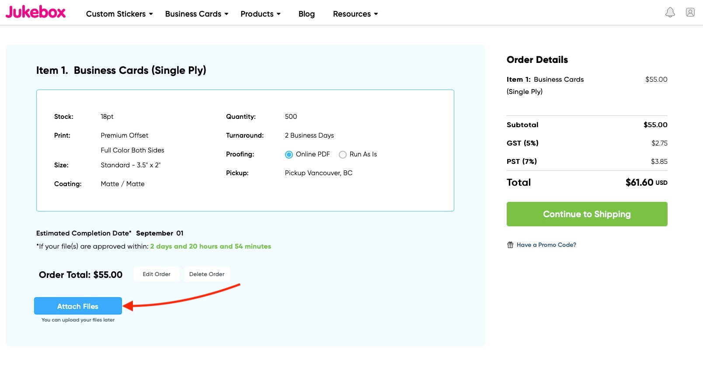Image resolution: width=703 pixels, height=374 pixels.
Task: Click the 'Order Details' heading
Action: [537, 60]
